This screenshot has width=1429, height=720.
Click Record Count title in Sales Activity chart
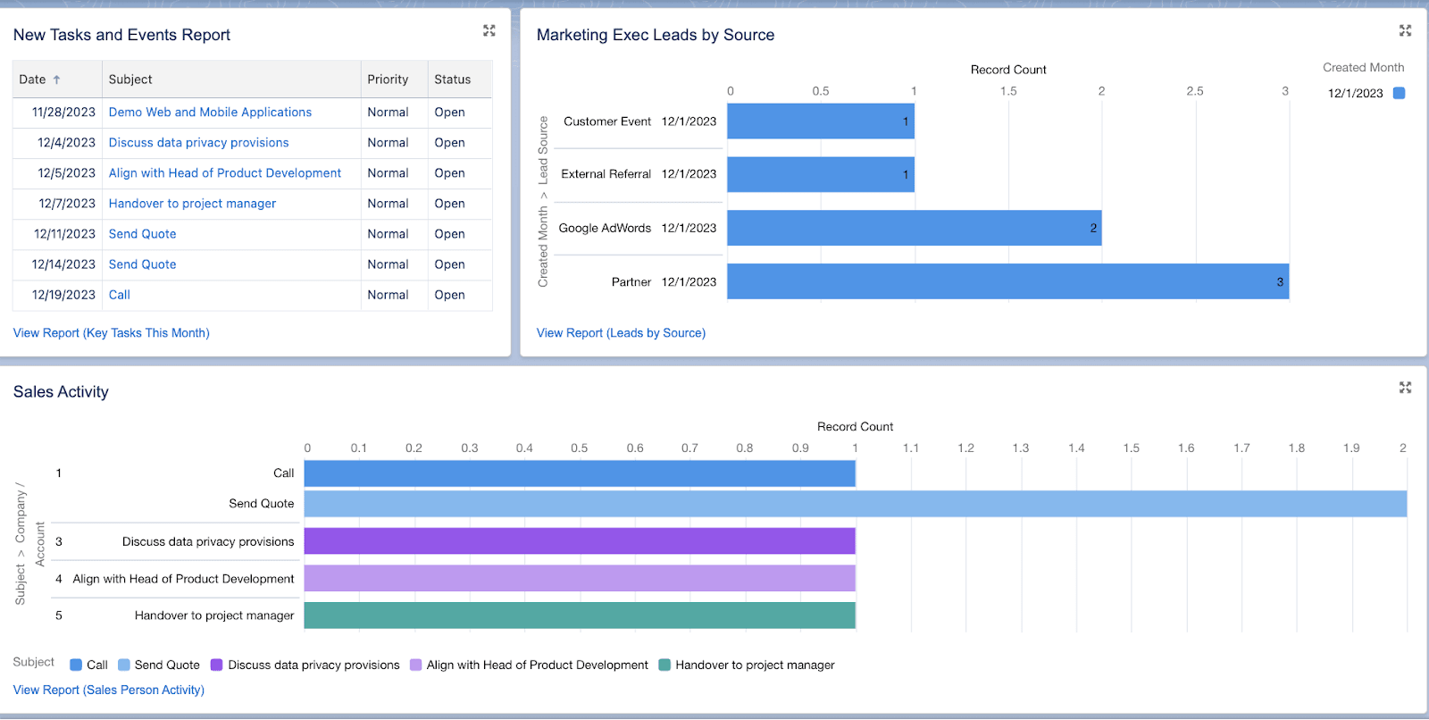coord(855,427)
